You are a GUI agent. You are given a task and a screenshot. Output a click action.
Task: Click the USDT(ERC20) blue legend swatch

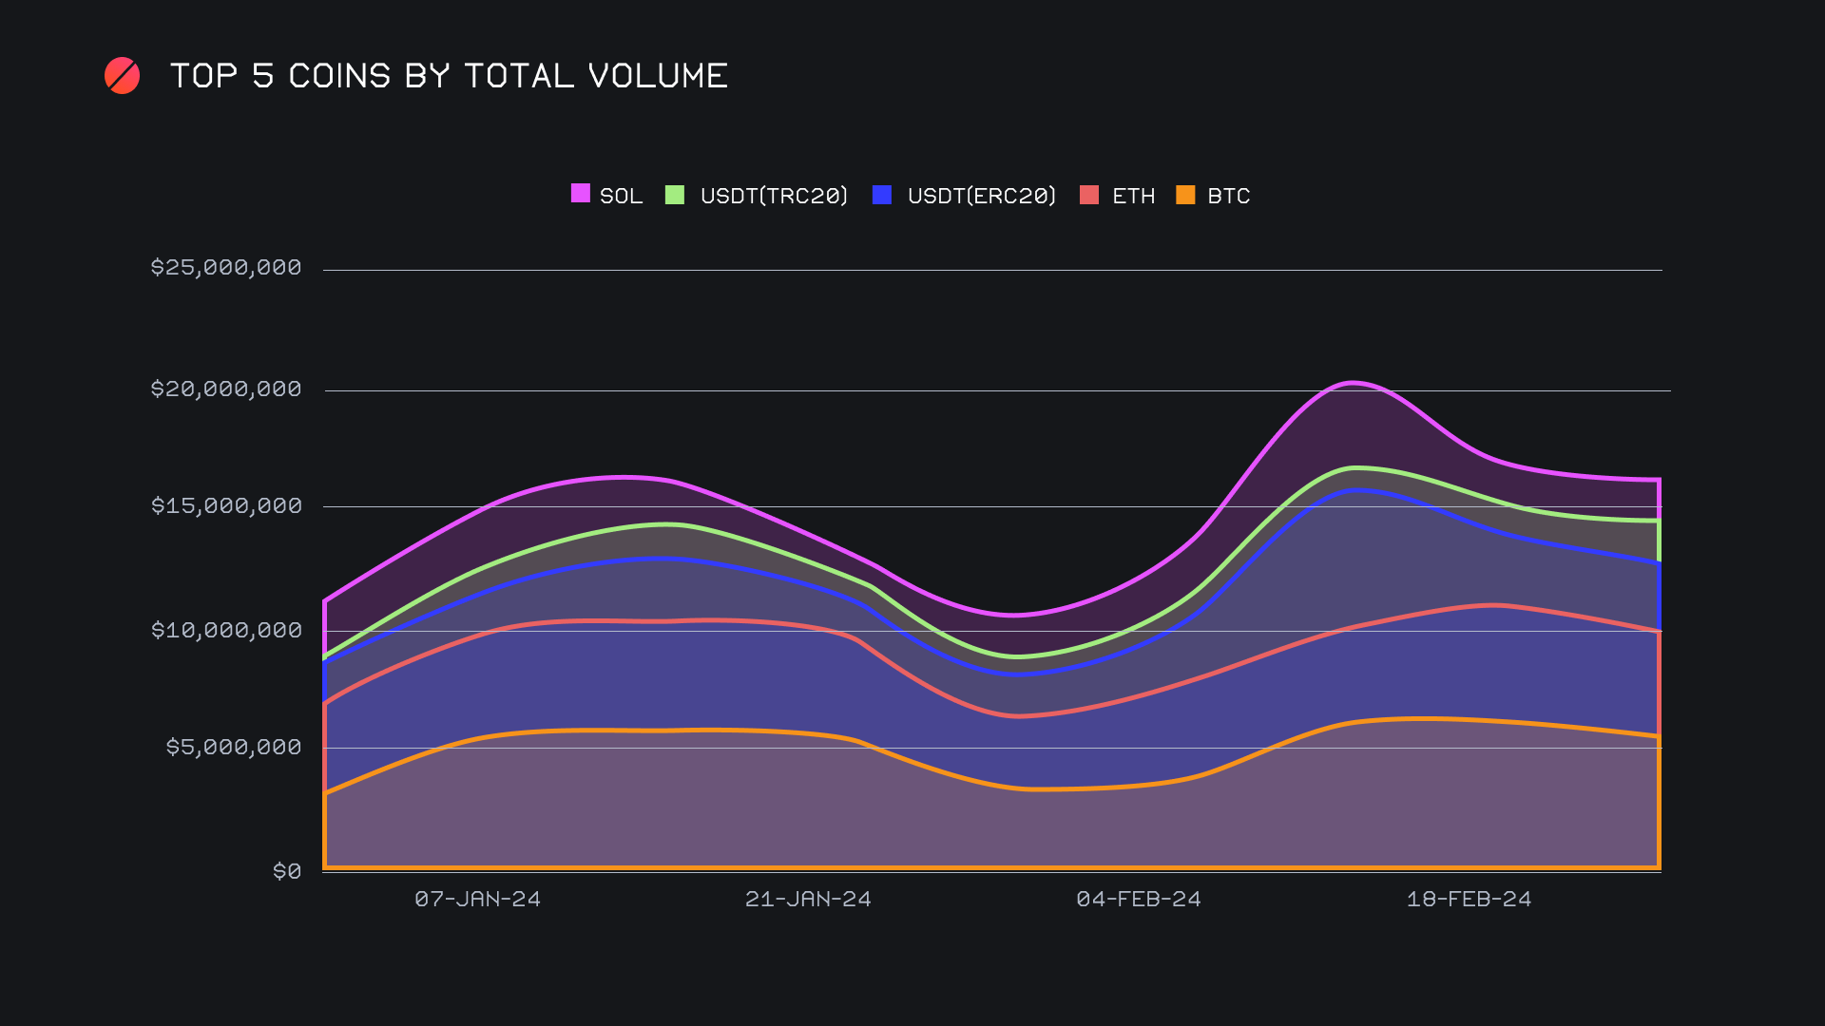point(881,195)
